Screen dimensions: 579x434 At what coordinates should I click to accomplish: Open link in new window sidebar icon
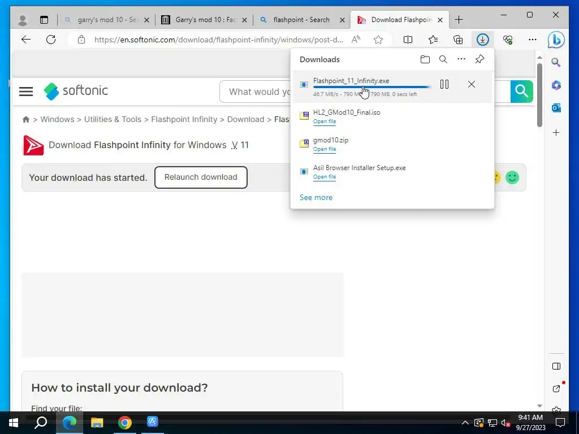pyautogui.click(x=556, y=389)
